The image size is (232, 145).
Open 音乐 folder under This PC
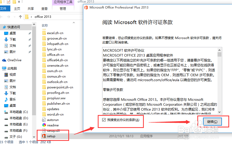pyautogui.click(x=13, y=99)
